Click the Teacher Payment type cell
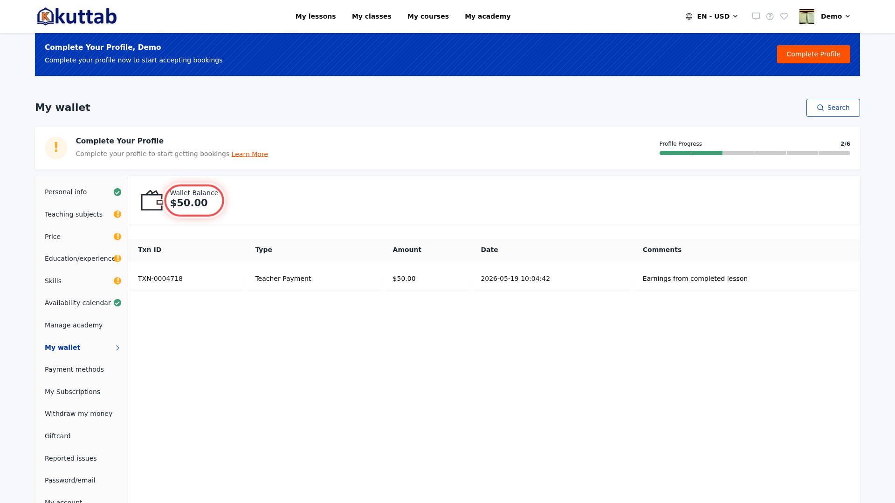This screenshot has height=503, width=895. (x=283, y=279)
